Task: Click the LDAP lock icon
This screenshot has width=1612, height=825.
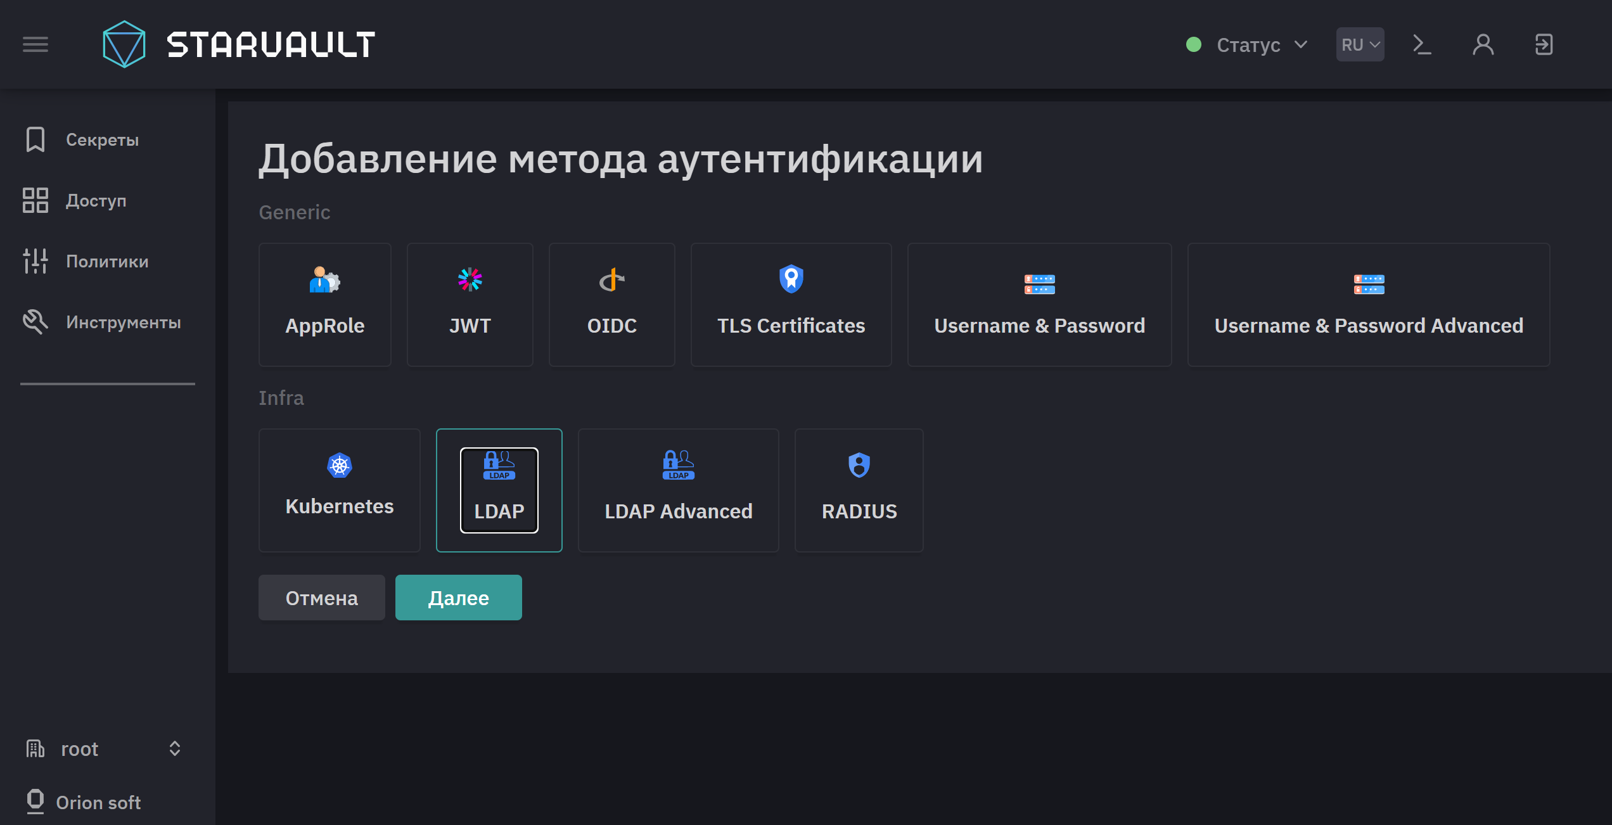Action: (x=499, y=465)
